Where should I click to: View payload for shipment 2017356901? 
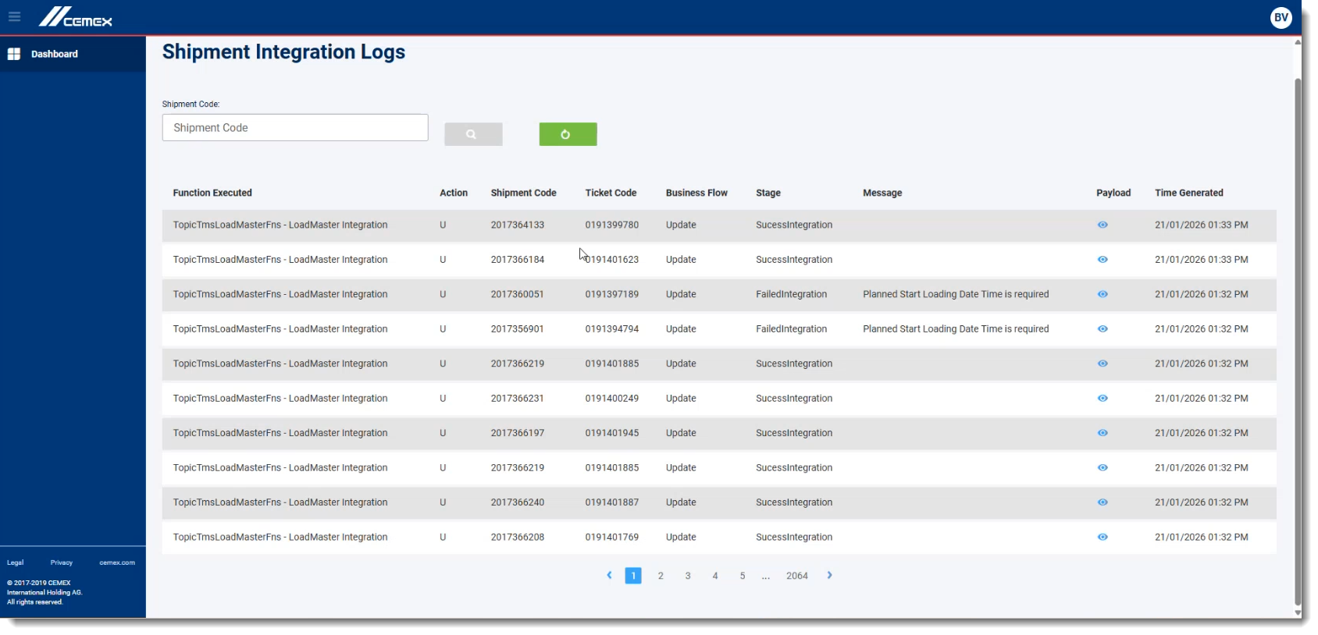tap(1102, 329)
